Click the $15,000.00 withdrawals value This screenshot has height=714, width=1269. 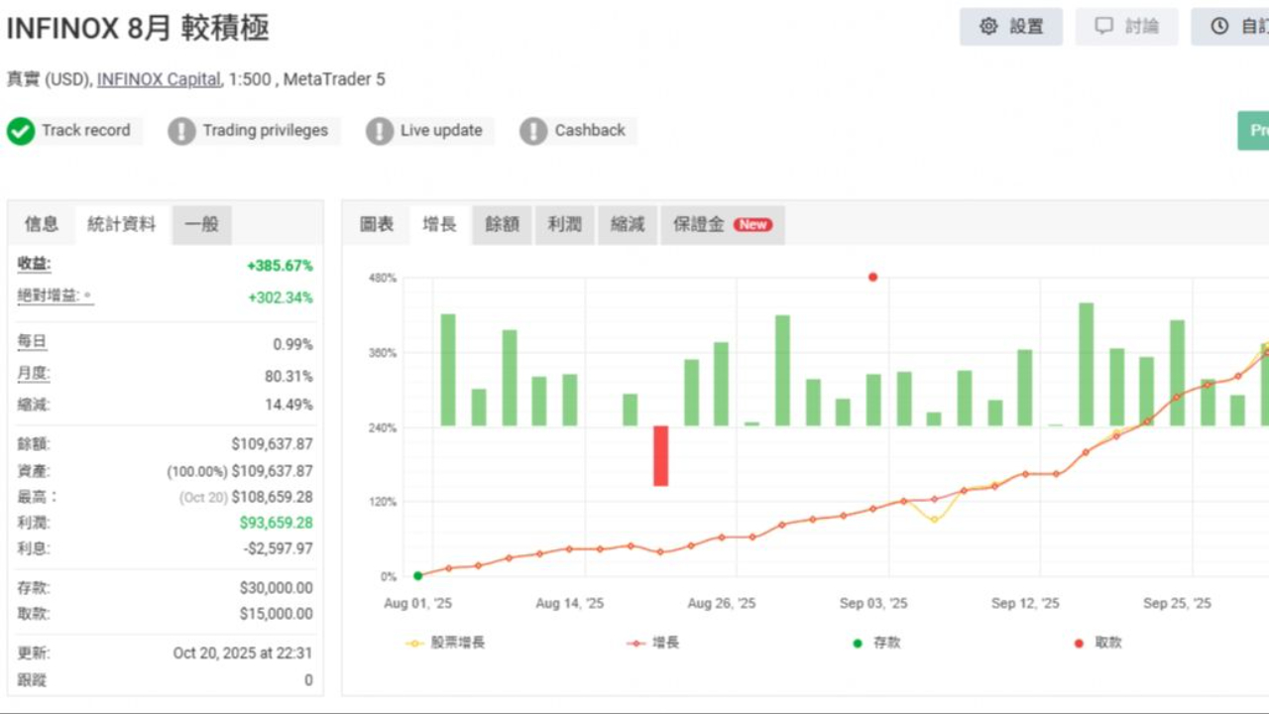(276, 614)
